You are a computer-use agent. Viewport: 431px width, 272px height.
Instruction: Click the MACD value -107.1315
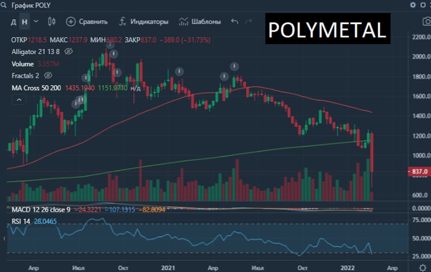[120, 210]
